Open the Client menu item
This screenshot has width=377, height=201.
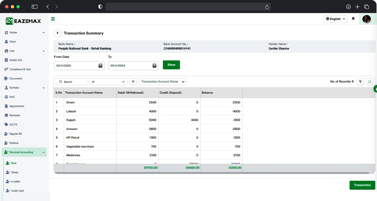(24, 42)
